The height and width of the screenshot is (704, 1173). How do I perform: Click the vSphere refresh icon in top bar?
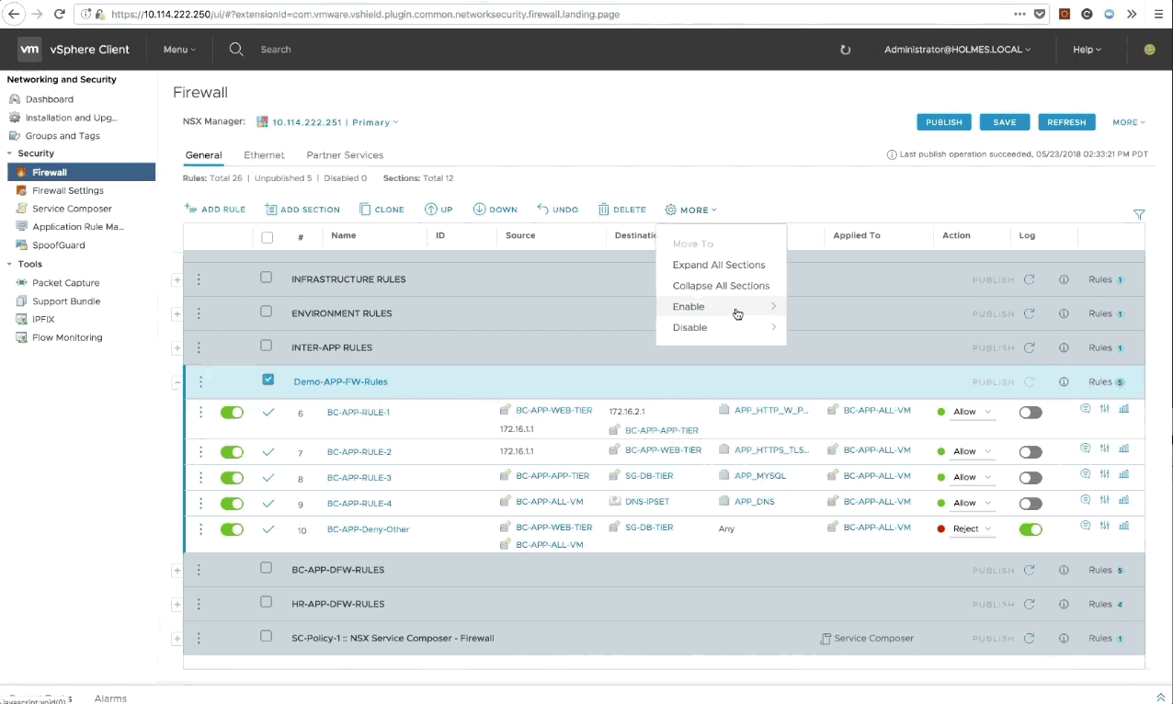coord(845,50)
